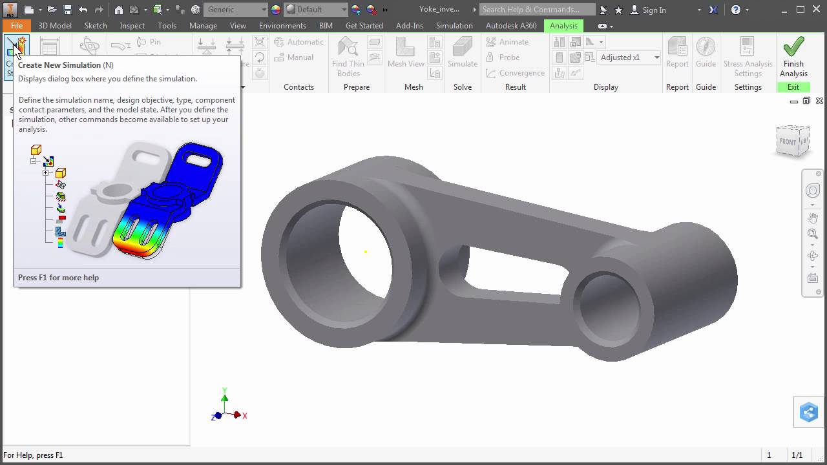Save the document with the floppy icon
The height and width of the screenshot is (465, 827).
click(x=67, y=10)
